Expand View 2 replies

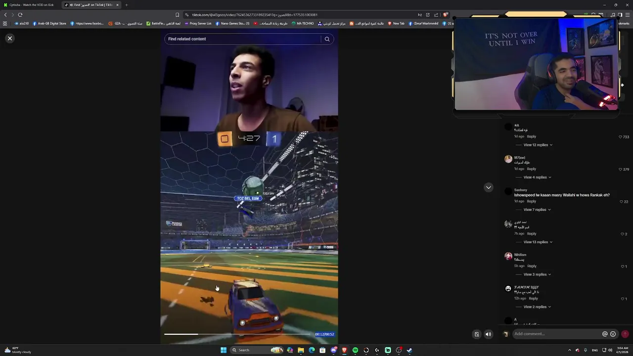coord(537,307)
